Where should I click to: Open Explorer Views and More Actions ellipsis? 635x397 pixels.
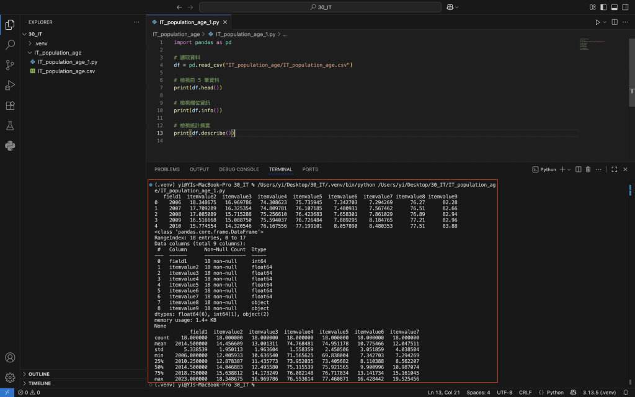click(x=136, y=22)
